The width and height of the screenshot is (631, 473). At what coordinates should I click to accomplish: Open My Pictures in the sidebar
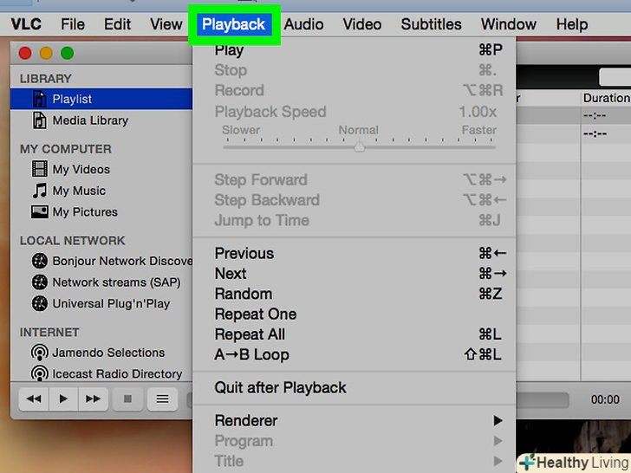pos(101,211)
